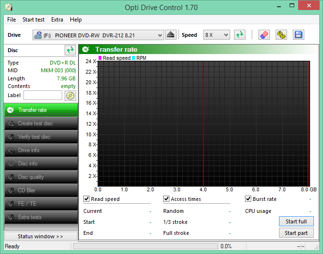Click the CD Bler sidebar icon
The height and width of the screenshot is (254, 323).
[11, 190]
